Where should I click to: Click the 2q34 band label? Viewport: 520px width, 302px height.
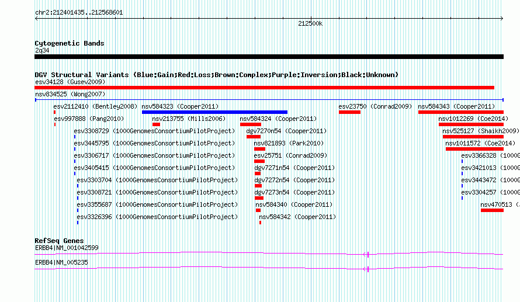42,50
